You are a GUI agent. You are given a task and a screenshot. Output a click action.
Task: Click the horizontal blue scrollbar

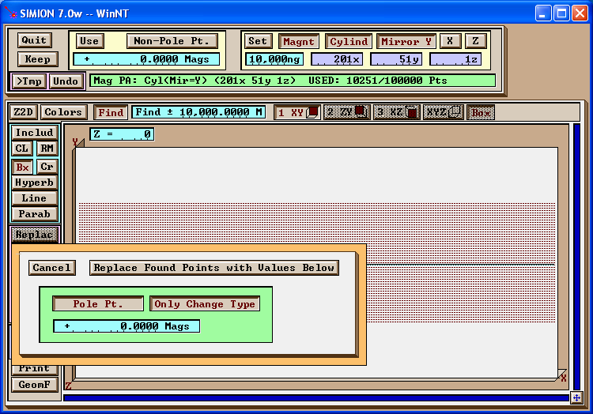[317, 397]
